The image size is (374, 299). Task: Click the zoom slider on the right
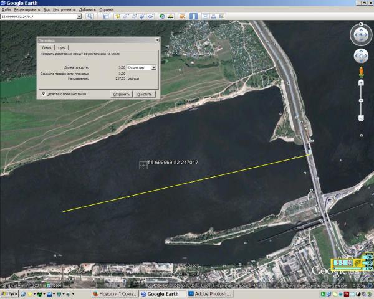(x=362, y=100)
